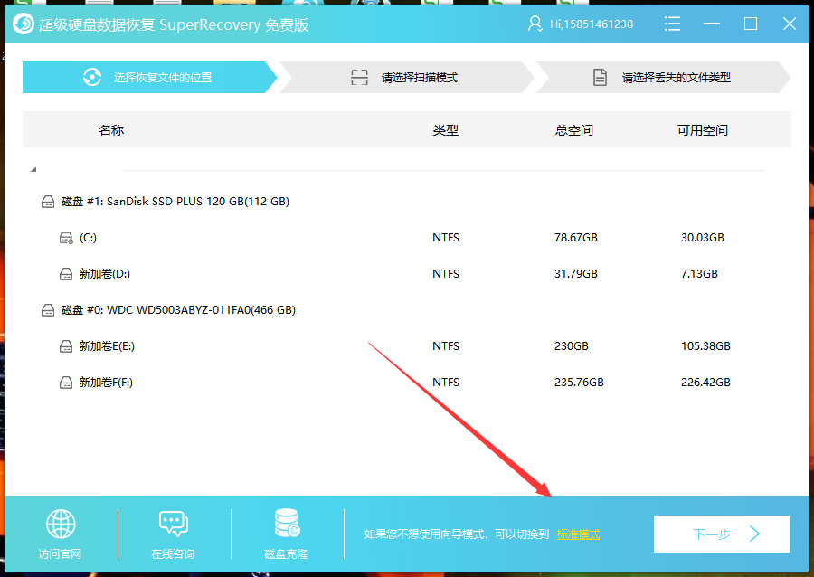Select the 选择恢复文件的位置 step tab
The height and width of the screenshot is (577, 814).
(x=150, y=77)
